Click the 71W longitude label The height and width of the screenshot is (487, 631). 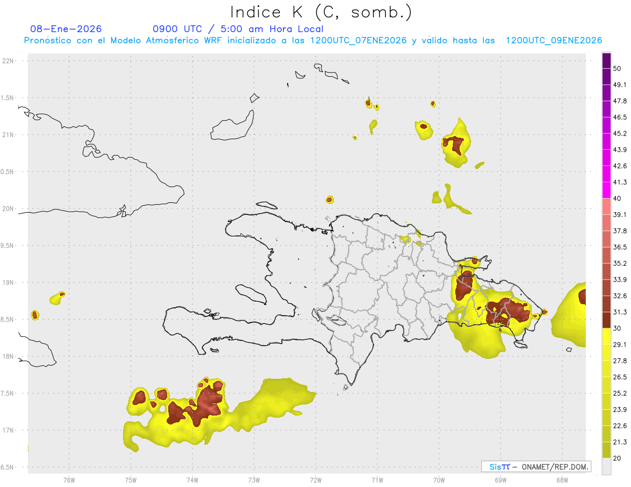[377, 480]
